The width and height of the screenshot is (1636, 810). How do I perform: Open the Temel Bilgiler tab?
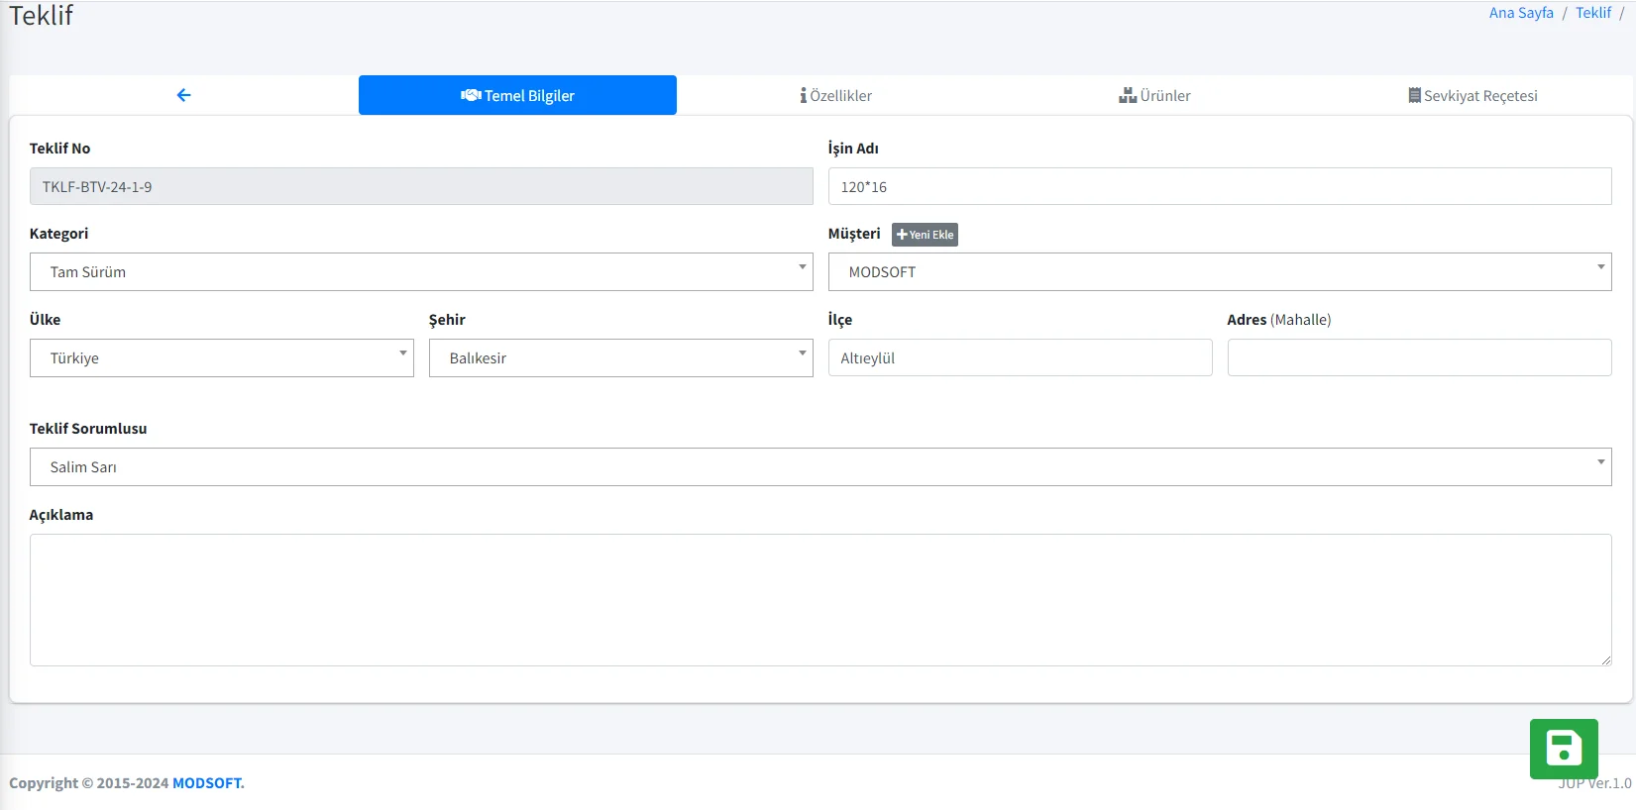517,95
